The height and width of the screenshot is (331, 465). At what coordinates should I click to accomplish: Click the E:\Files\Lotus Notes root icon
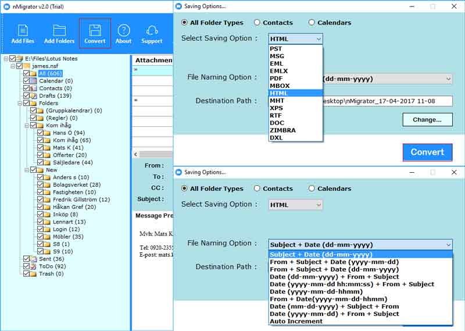[20, 59]
